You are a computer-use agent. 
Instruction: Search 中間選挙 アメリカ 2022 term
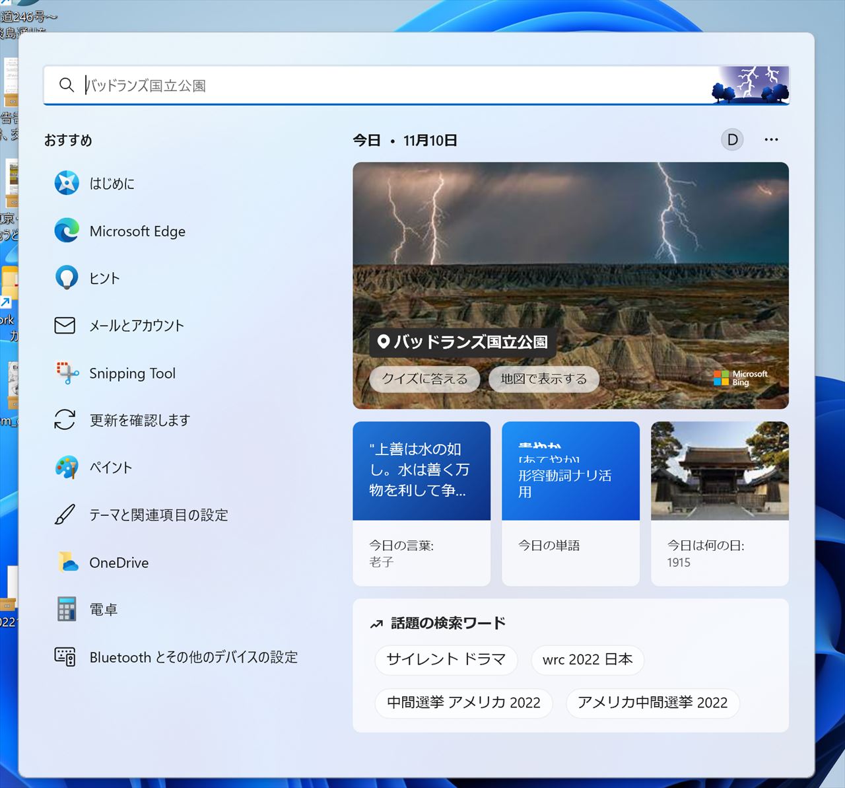tap(464, 703)
